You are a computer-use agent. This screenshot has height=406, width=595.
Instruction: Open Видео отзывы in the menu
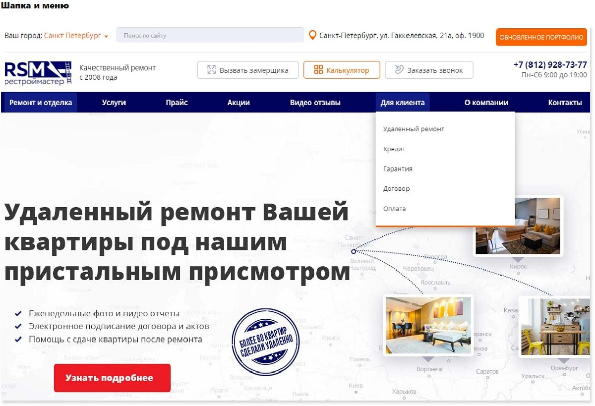click(x=315, y=103)
